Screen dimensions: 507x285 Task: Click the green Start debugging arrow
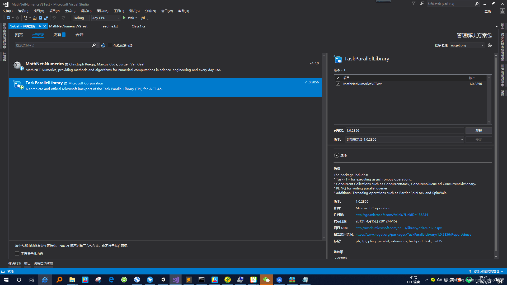(124, 18)
